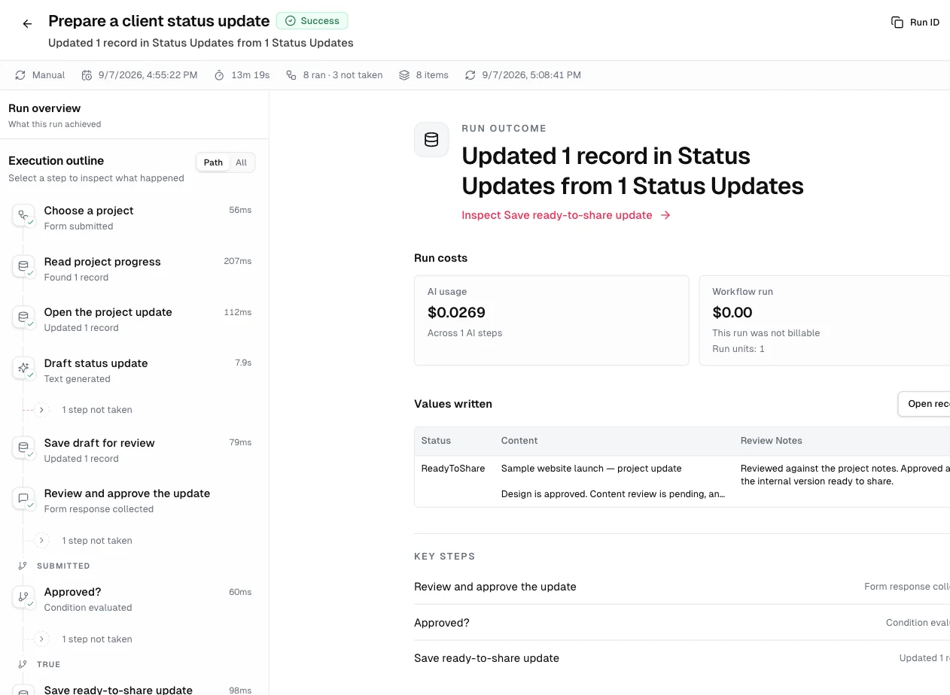Open the Approved? outline step
Viewport: 950px width, 695px height.
point(133,599)
